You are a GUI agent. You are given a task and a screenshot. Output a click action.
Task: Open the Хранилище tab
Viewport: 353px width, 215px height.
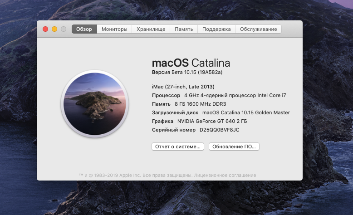(x=151, y=29)
